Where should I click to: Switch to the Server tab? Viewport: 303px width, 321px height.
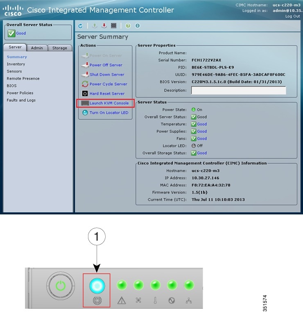pos(15,47)
